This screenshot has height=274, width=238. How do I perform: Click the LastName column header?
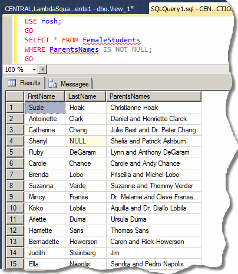click(x=85, y=96)
